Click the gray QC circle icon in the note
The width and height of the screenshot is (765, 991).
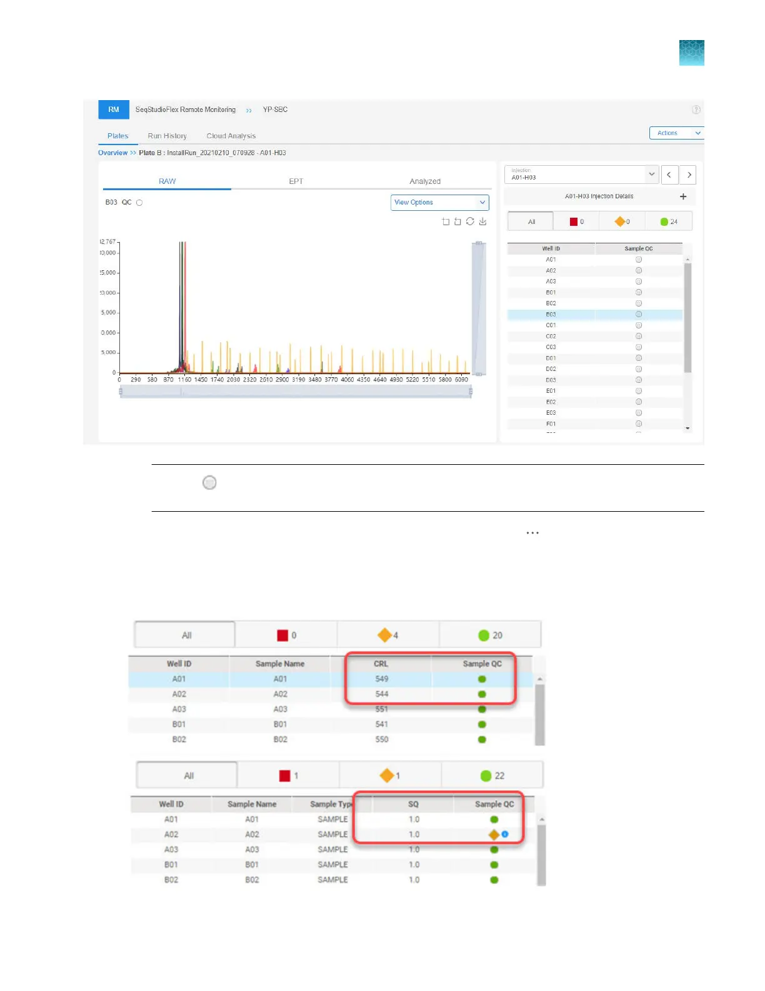209,482
